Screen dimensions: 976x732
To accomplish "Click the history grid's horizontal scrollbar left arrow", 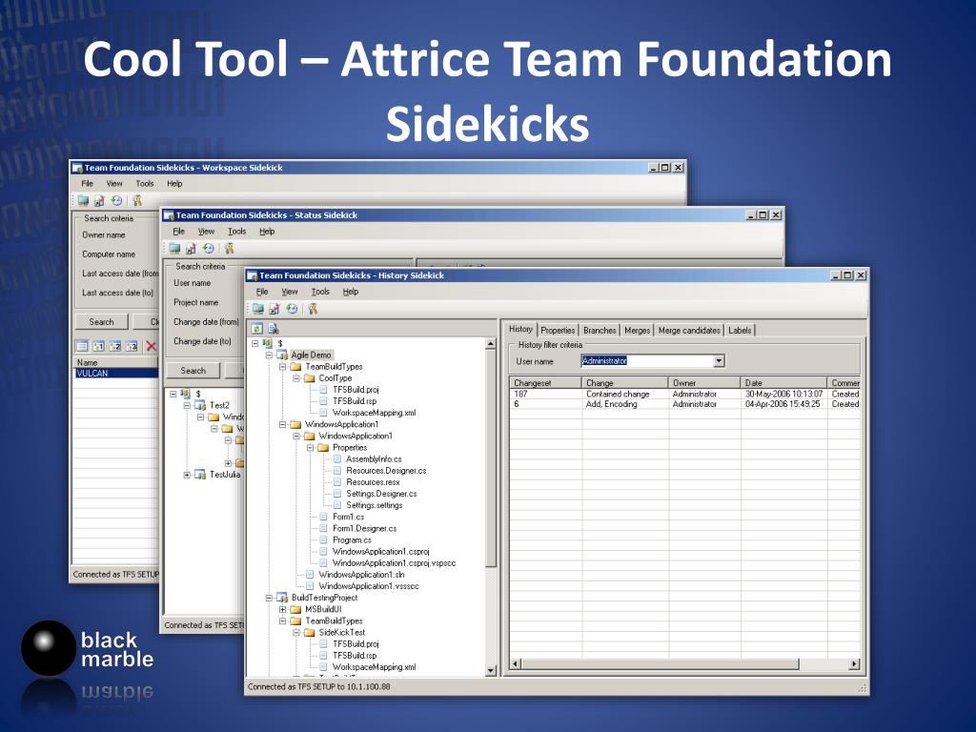I will (x=516, y=664).
